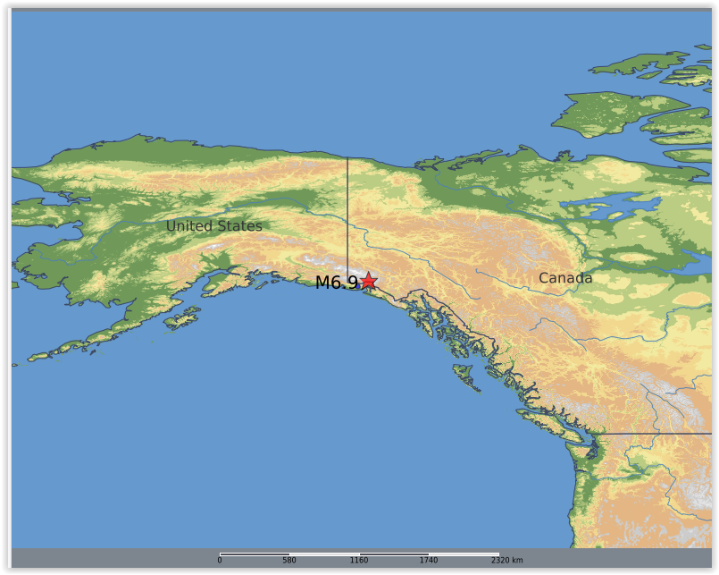Click the small blue epicenter dot beside the star
719x575 pixels.
pos(358,286)
